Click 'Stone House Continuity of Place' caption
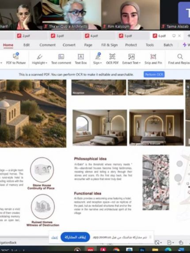Screen dimensions: 190x253 click(41, 187)
